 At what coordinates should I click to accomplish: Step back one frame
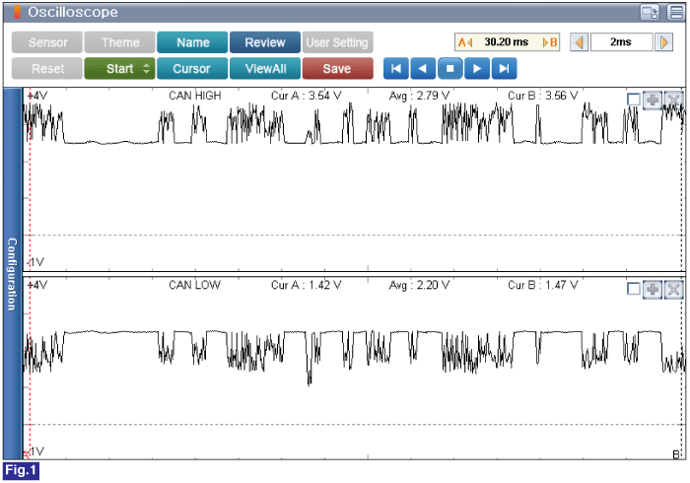(423, 69)
